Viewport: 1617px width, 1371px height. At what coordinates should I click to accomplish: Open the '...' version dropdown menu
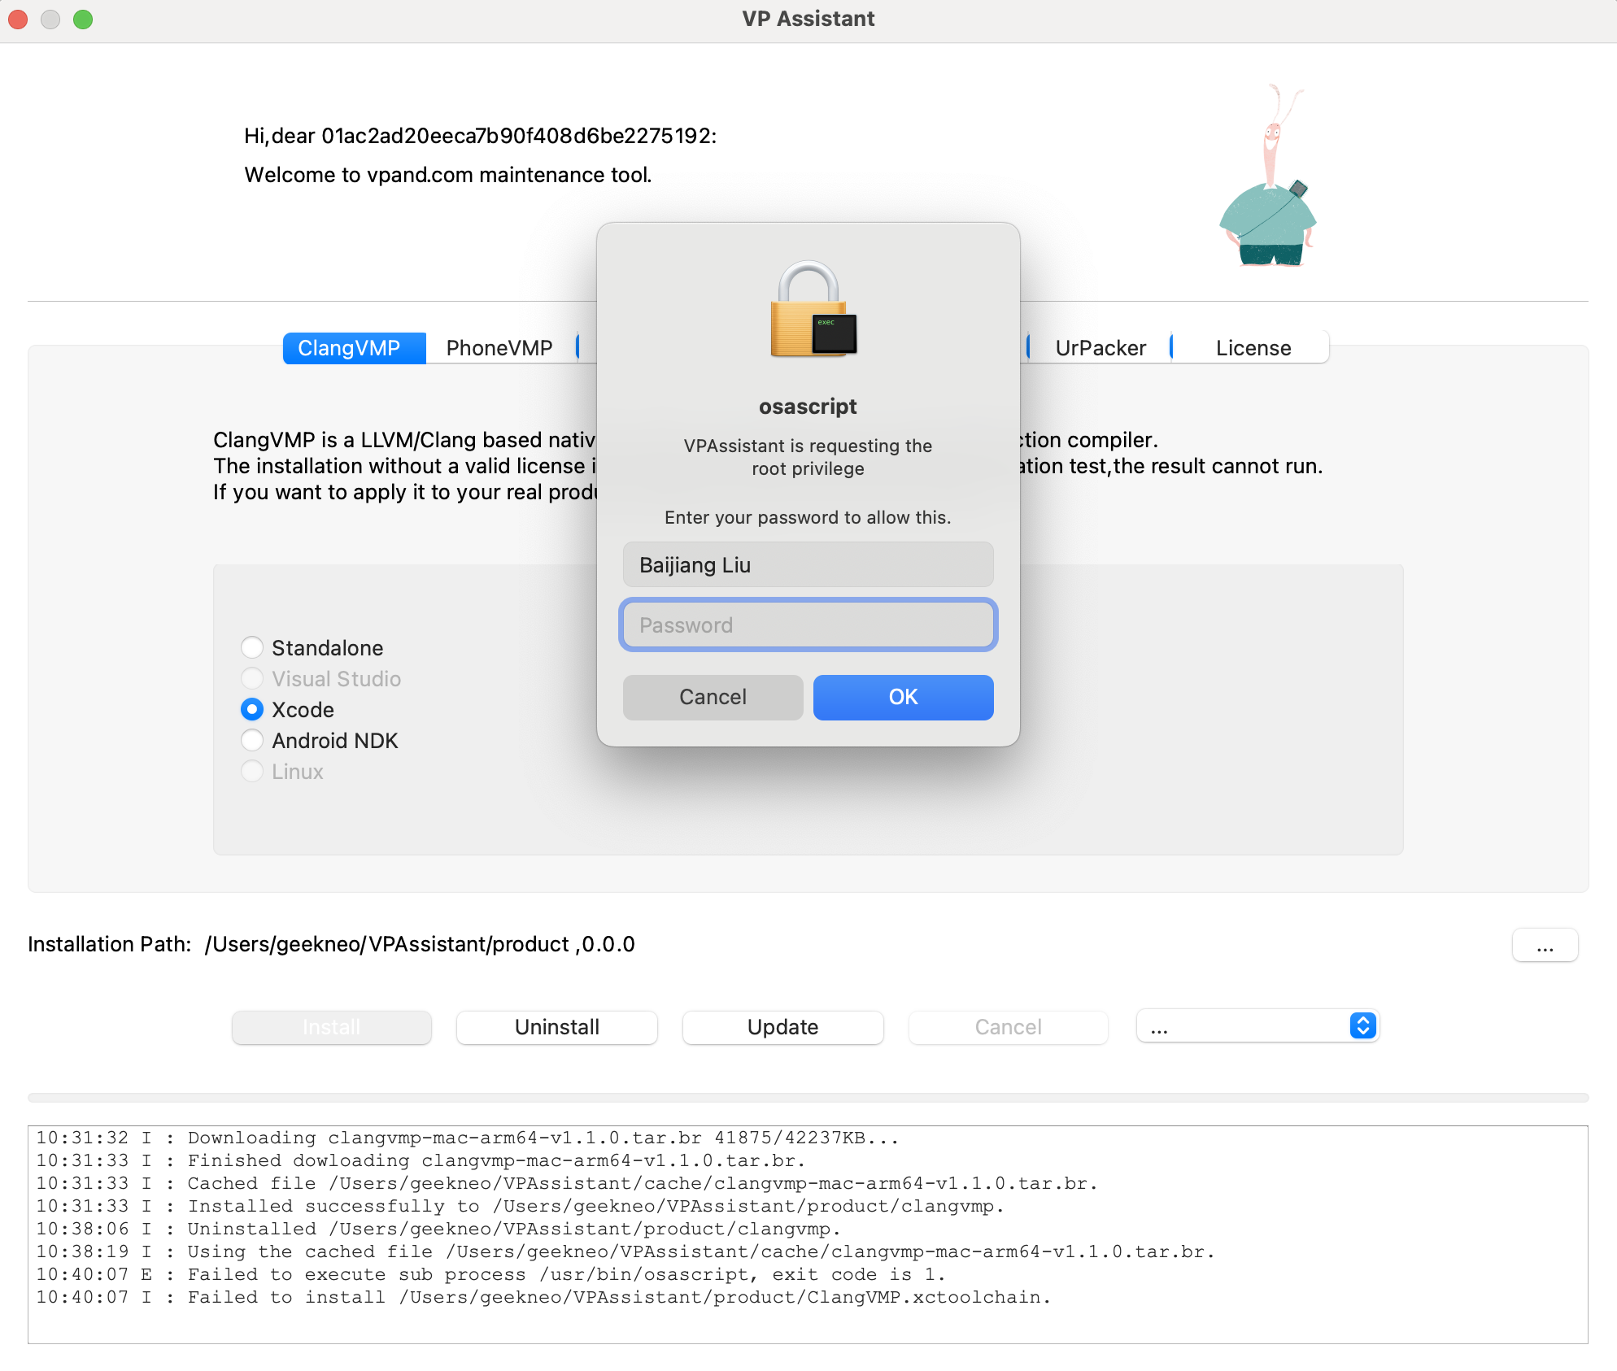tap(1244, 1026)
